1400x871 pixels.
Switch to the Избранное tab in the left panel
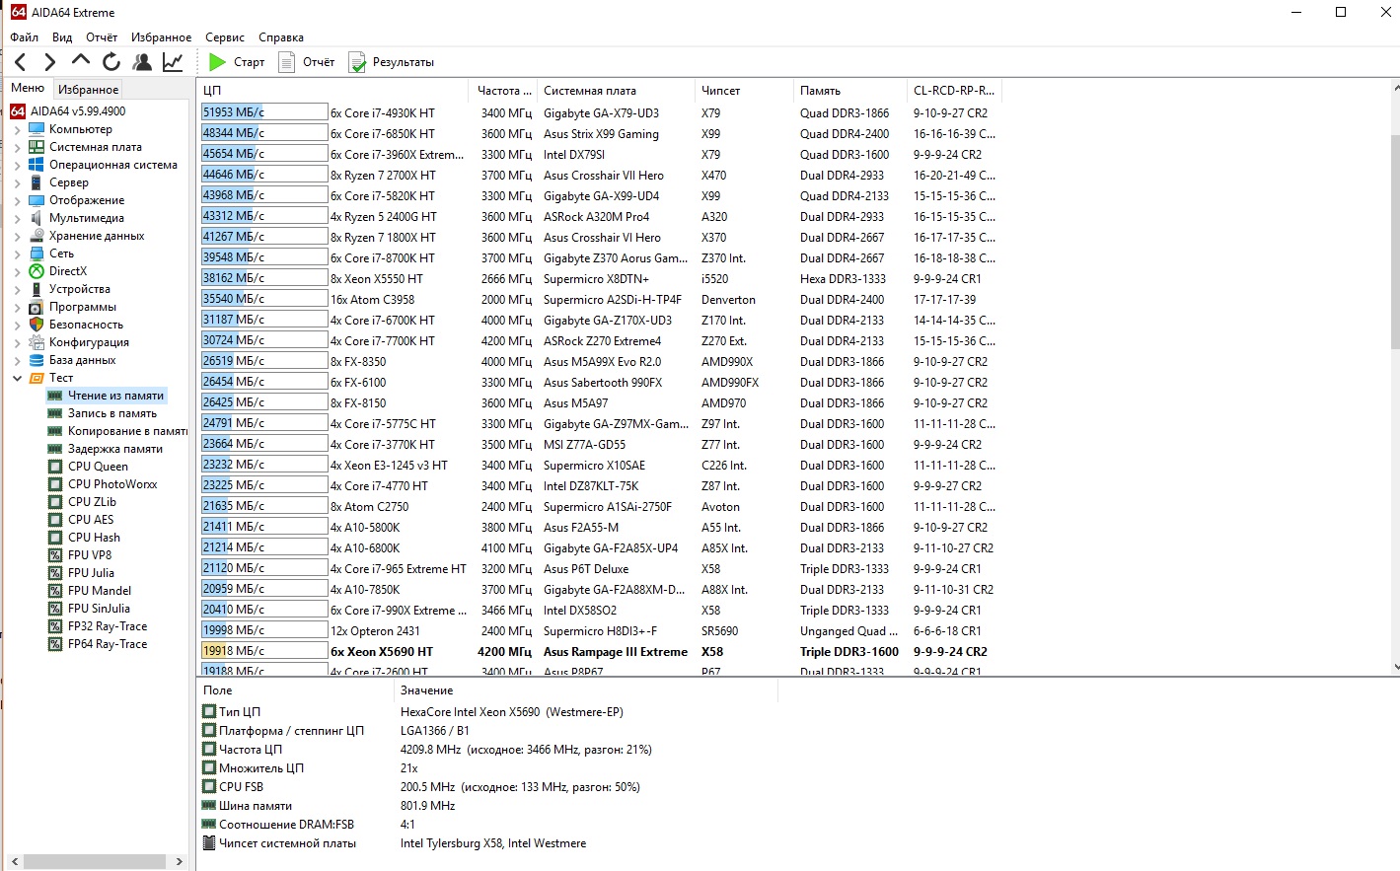pyautogui.click(x=88, y=89)
